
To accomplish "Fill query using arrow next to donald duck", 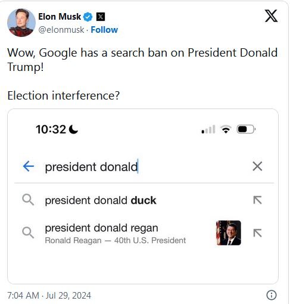I will click(x=257, y=200).
